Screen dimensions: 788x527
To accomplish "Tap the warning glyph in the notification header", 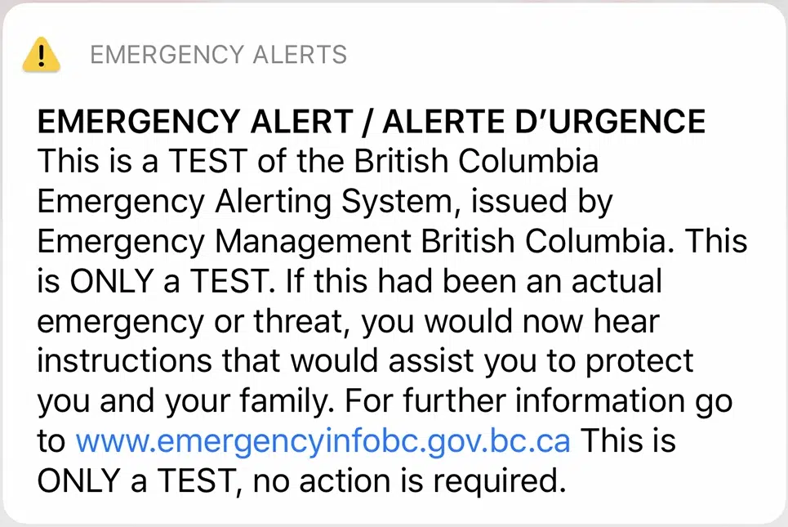I will coord(41,55).
